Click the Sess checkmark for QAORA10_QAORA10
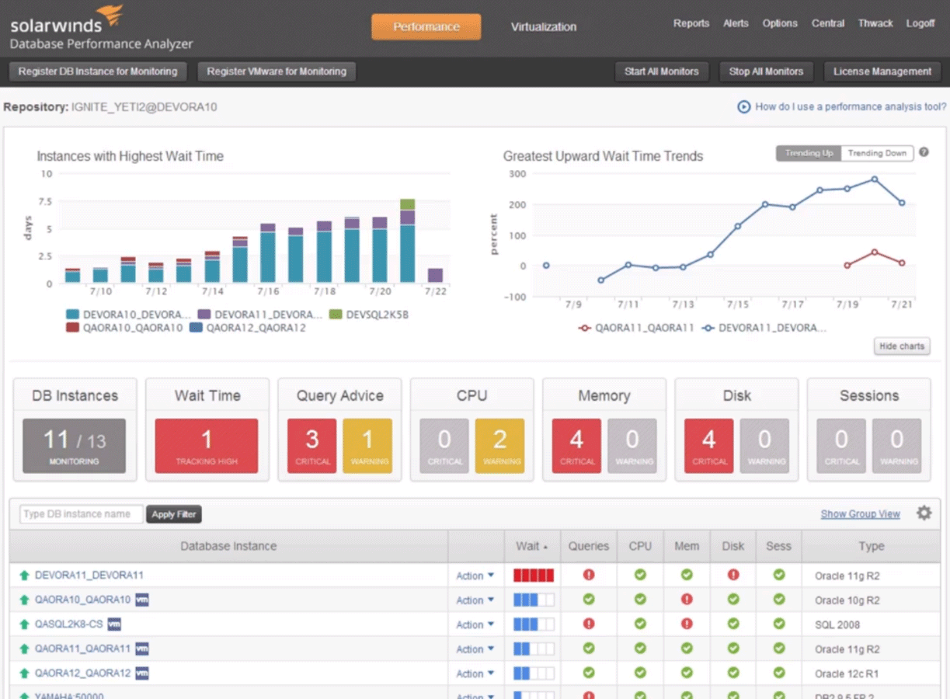The height and width of the screenshot is (699, 950). (x=778, y=600)
